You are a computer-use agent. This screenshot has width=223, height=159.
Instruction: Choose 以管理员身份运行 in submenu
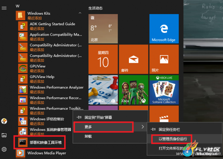coord(185,139)
